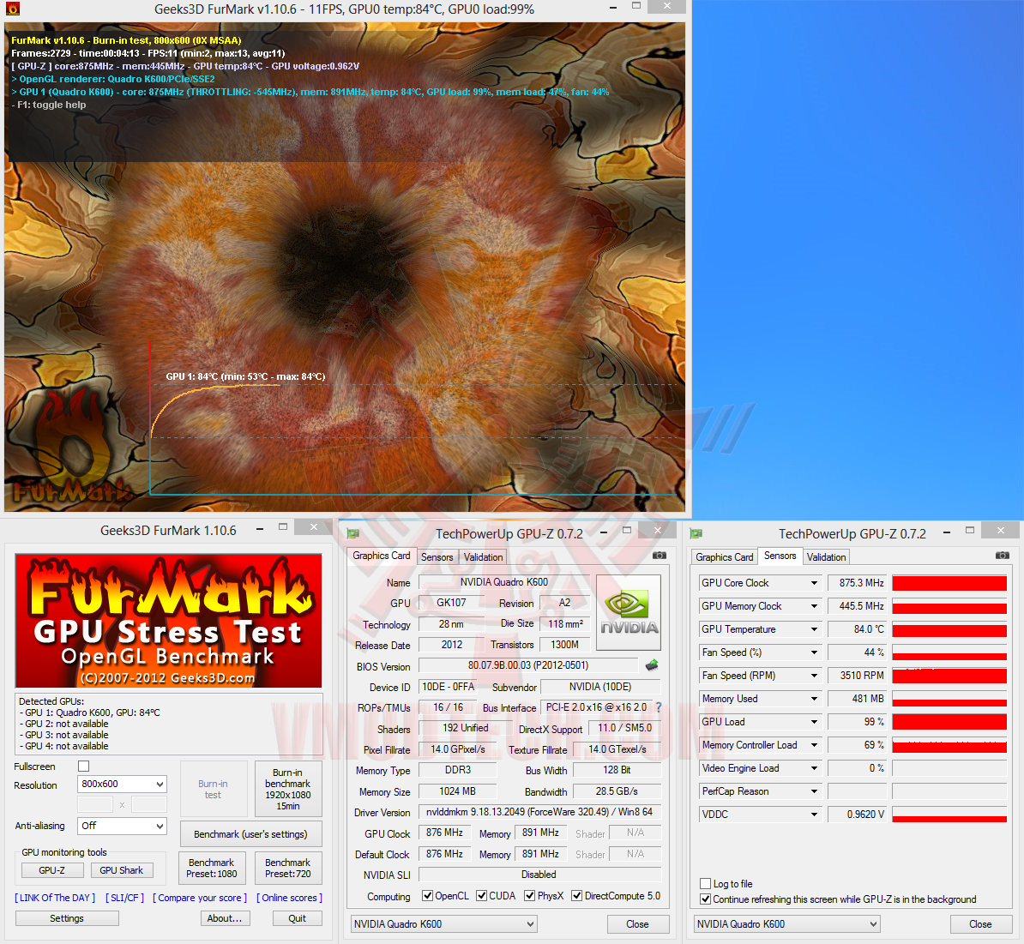Select Sensors tab in right GPU-Z window
Screen dimensions: 1024x944
pos(780,556)
